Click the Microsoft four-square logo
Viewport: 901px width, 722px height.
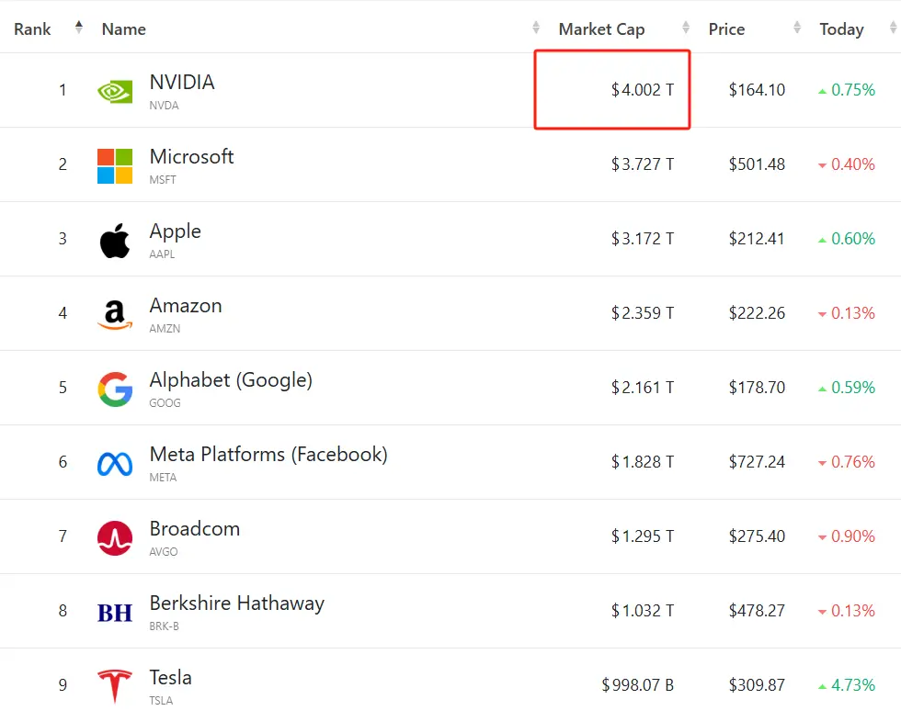tap(115, 165)
